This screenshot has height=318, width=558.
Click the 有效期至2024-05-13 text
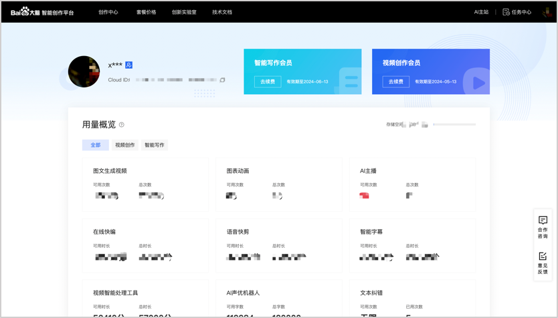tap(436, 82)
